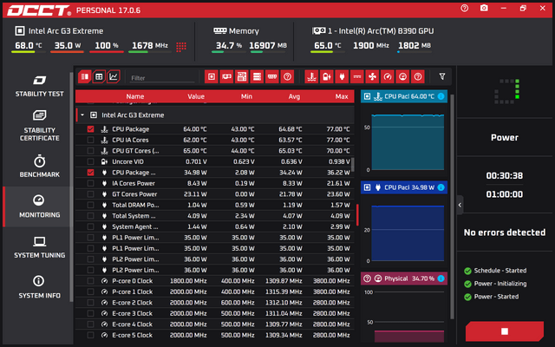Uncheck the CPU Package temperature checkbox
Image resolution: width=555 pixels, height=347 pixels.
[x=90, y=129]
